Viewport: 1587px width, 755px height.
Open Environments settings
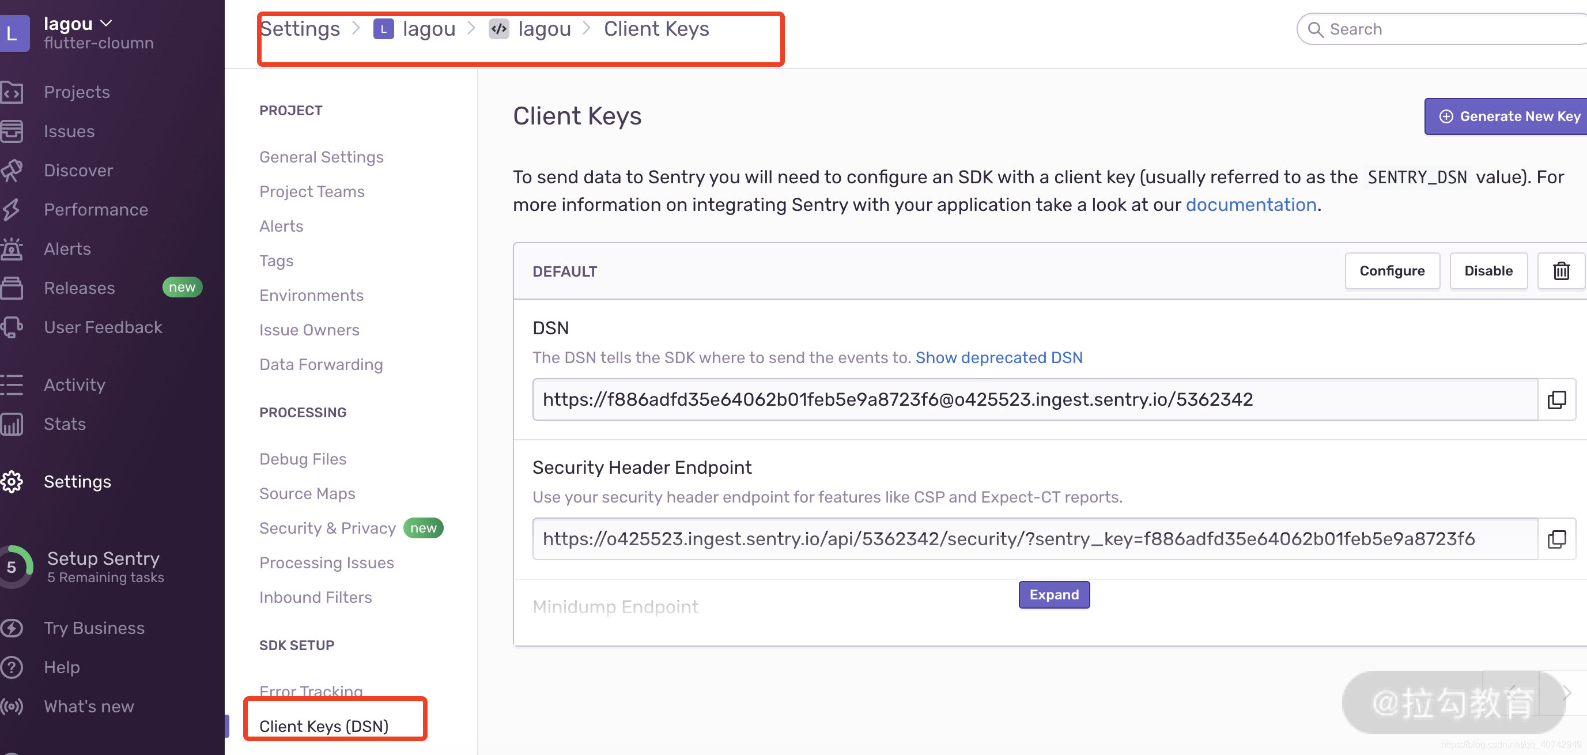tap(311, 295)
